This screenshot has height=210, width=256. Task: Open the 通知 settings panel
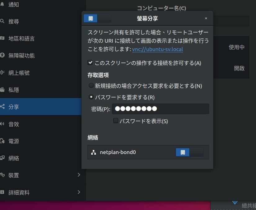coord(41,4)
